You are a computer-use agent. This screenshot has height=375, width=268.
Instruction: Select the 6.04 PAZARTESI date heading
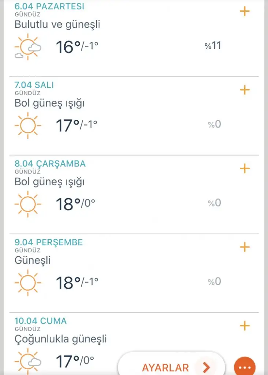(49, 6)
